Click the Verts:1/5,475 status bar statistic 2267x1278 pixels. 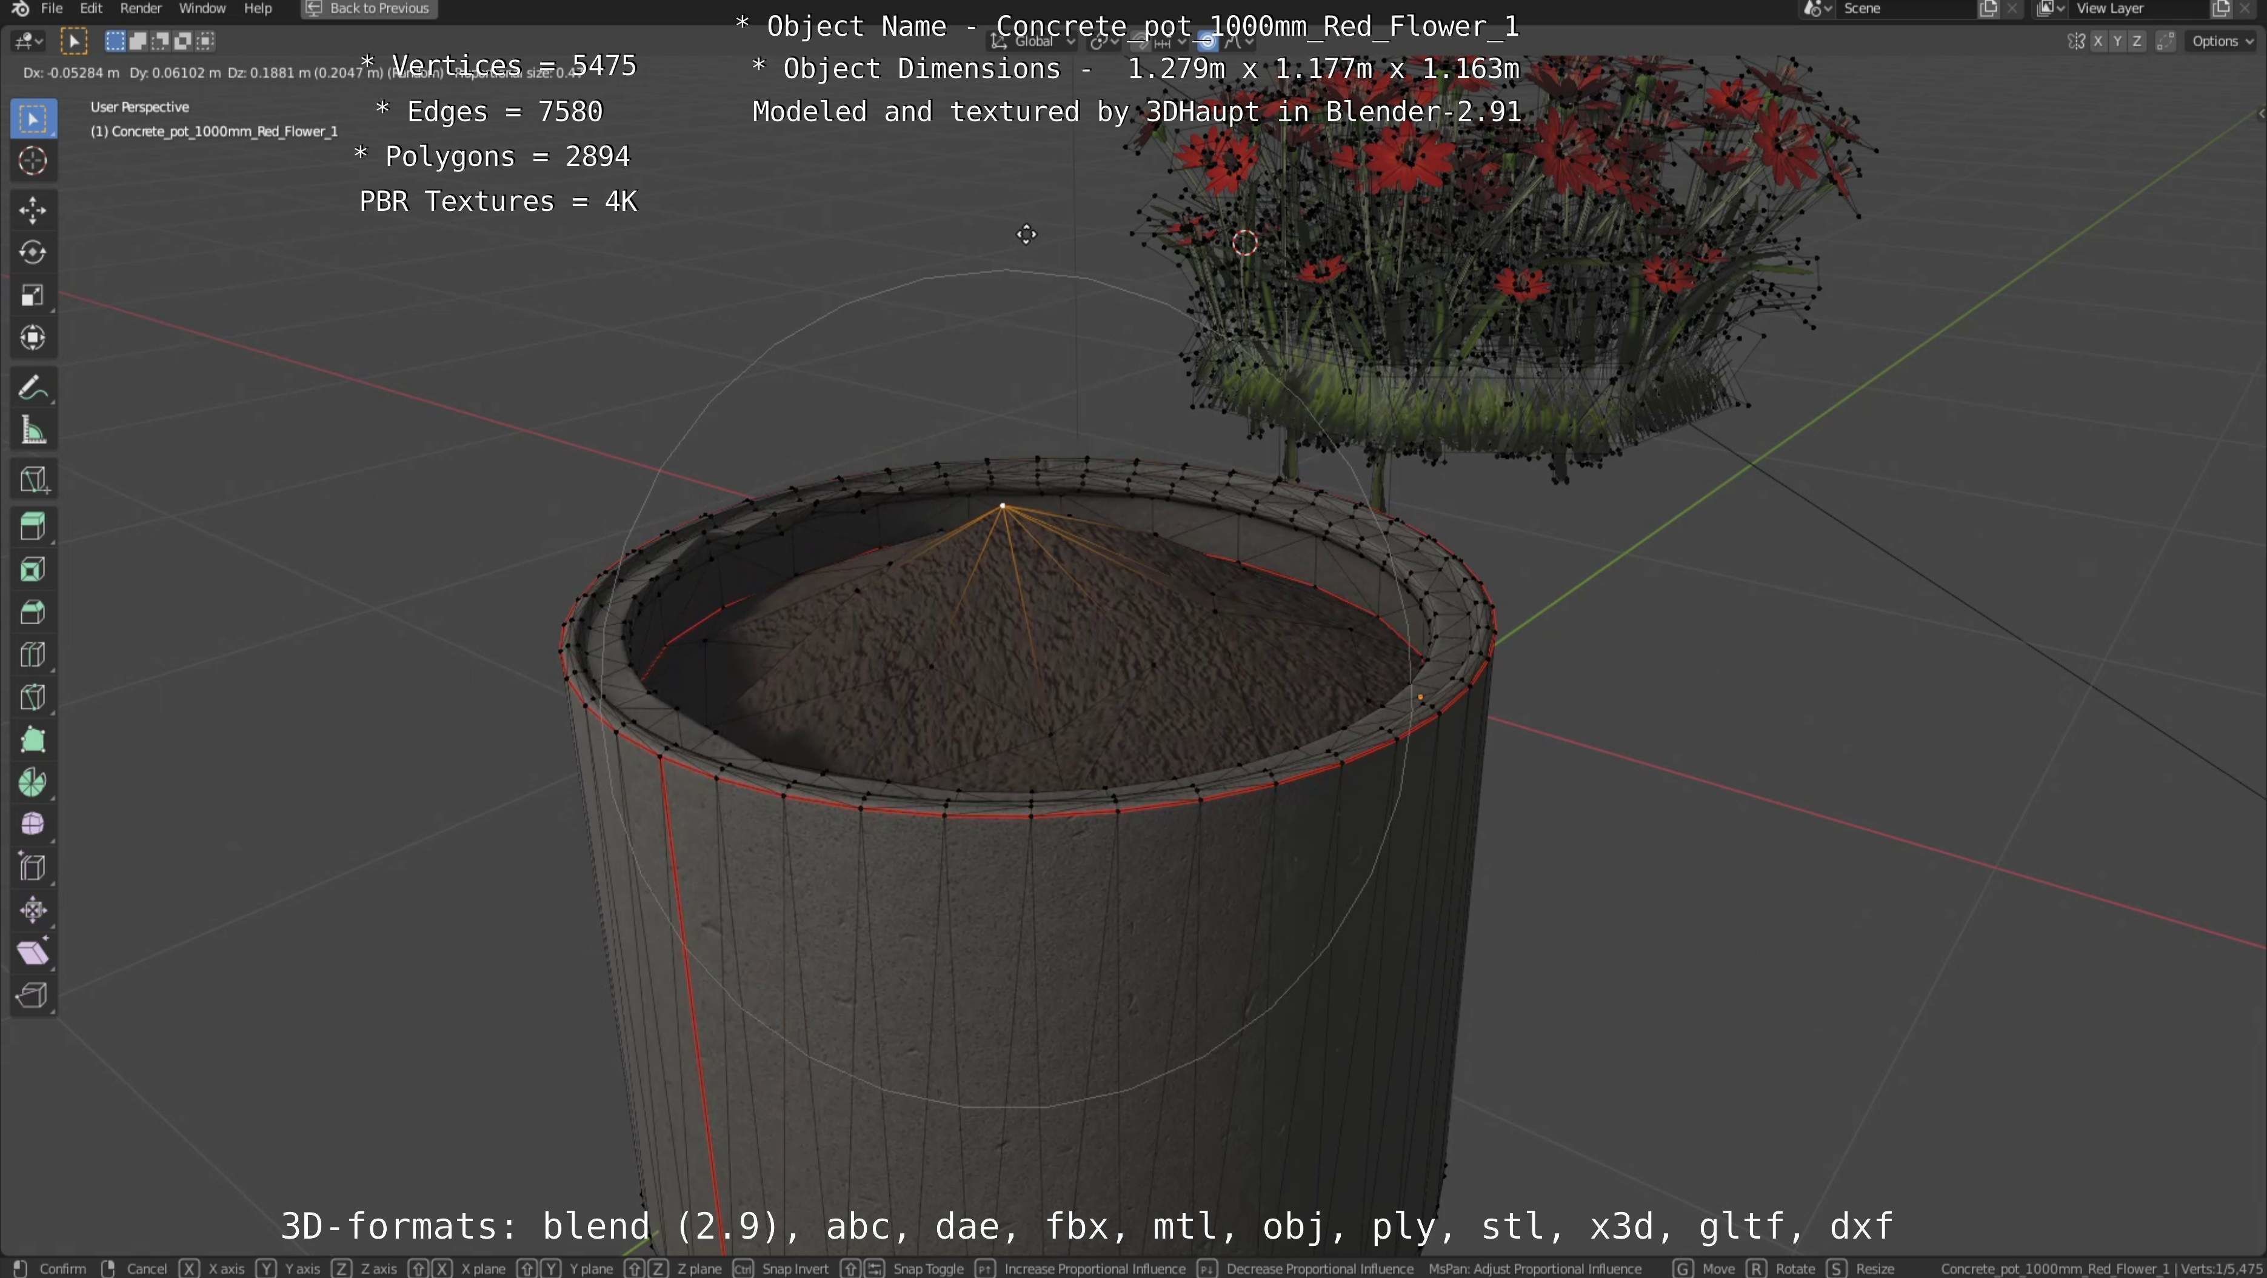[x=2223, y=1268]
